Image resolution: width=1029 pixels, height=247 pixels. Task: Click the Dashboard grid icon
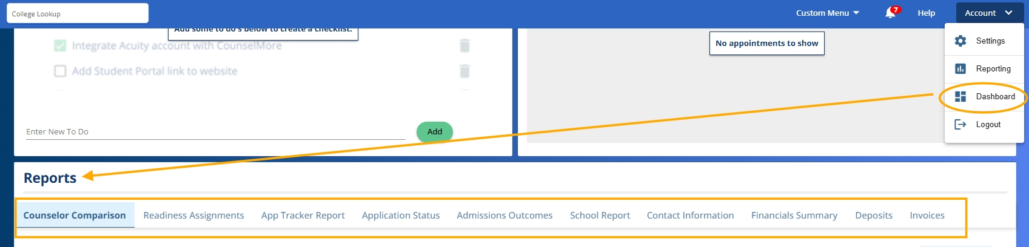960,97
